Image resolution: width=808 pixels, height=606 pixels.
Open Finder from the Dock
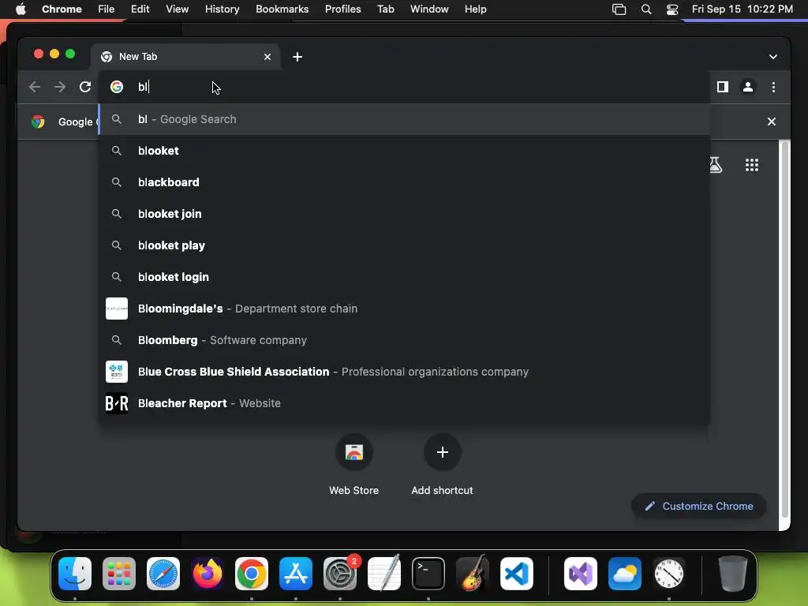pos(75,574)
